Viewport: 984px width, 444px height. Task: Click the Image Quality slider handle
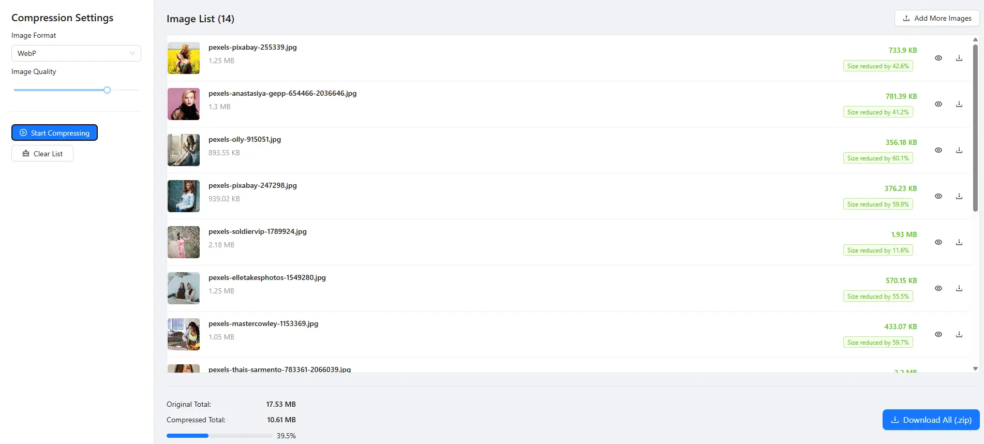[107, 90]
